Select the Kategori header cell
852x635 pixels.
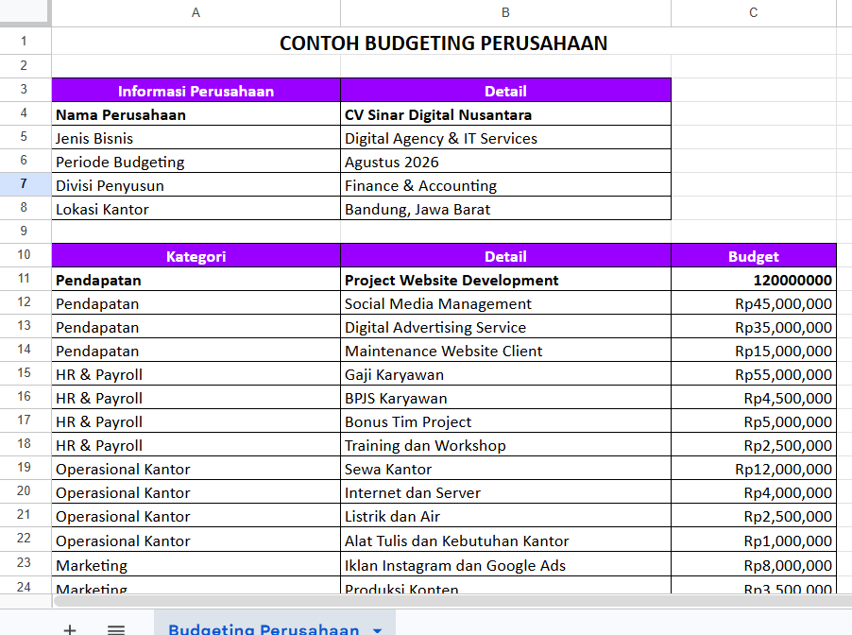click(x=196, y=255)
